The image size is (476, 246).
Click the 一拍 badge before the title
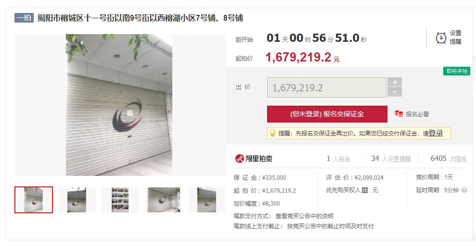click(24, 18)
